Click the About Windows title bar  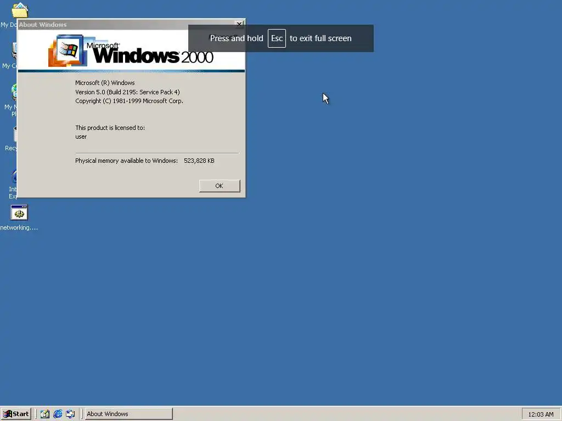126,24
